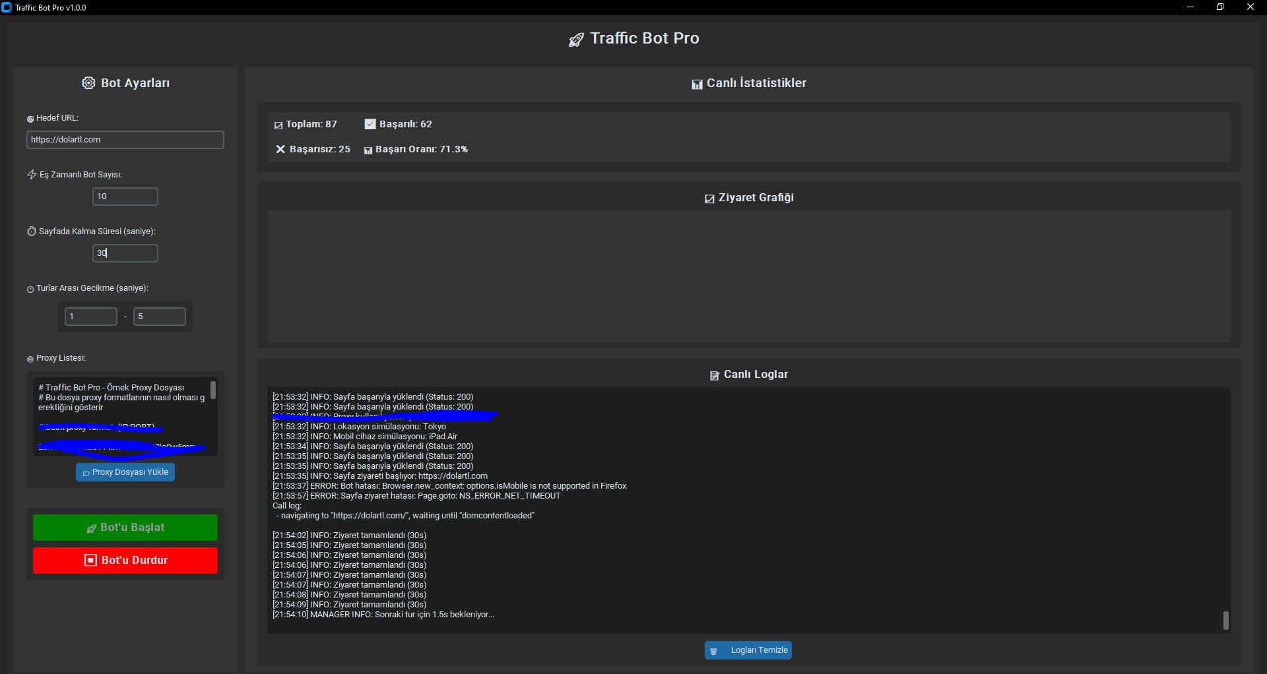This screenshot has height=674, width=1267.
Task: Click the green check icon next to Başarılı: 62
Action: pyautogui.click(x=370, y=124)
